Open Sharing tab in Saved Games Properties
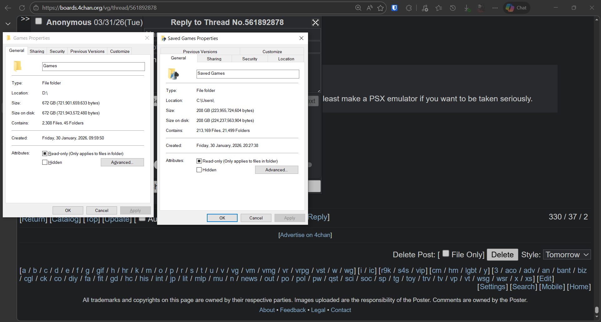The height and width of the screenshot is (322, 601). point(214,59)
